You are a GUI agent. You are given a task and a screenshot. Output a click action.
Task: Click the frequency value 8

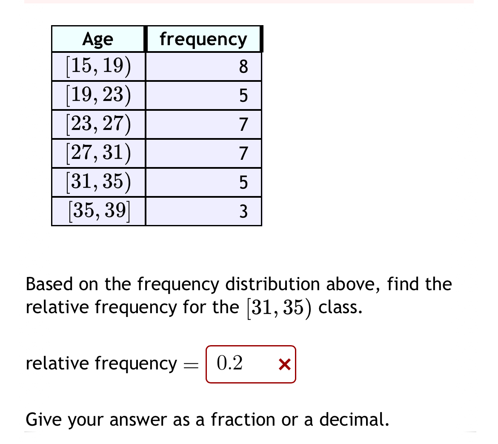pos(243,67)
